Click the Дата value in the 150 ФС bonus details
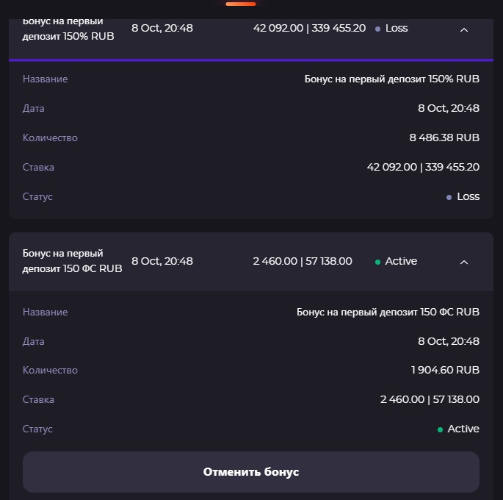This screenshot has width=503, height=500. tap(448, 341)
